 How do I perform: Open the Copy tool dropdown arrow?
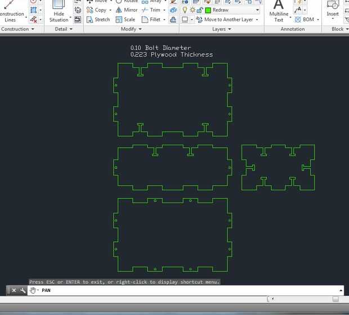pyautogui.click(x=110, y=10)
